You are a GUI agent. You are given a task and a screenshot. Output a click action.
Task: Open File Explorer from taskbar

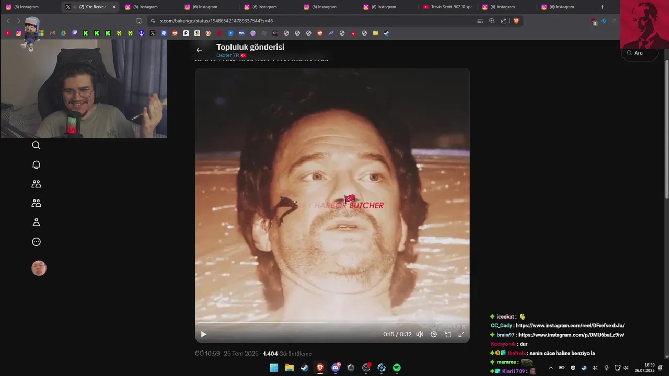point(289,368)
